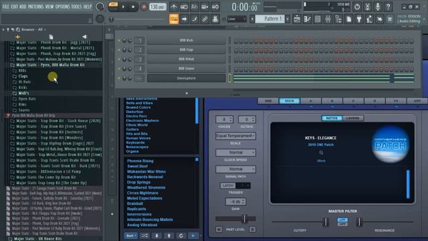Open the question mark help icon
The width and height of the screenshot is (428, 241).
point(388,7)
